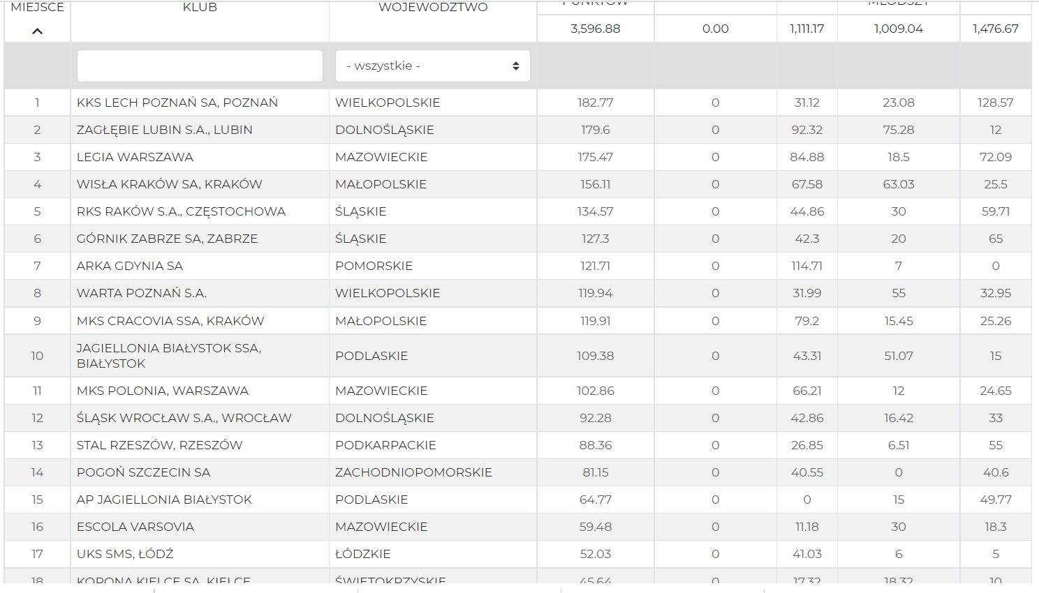The image size is (1039, 593).
Task: Select KKS LECH POZNAŃ SA, POZNAŃ
Action: [x=177, y=103]
